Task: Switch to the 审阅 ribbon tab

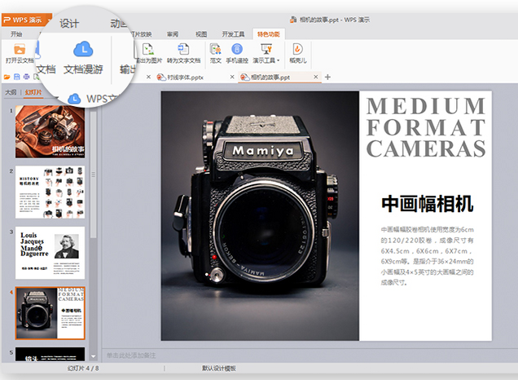Action: 173,34
